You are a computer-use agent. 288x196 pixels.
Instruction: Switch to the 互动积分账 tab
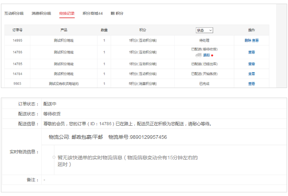click(x=14, y=14)
